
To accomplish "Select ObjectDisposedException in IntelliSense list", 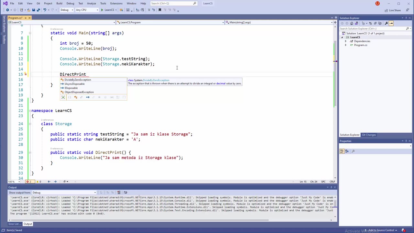I will click(x=93, y=92).
